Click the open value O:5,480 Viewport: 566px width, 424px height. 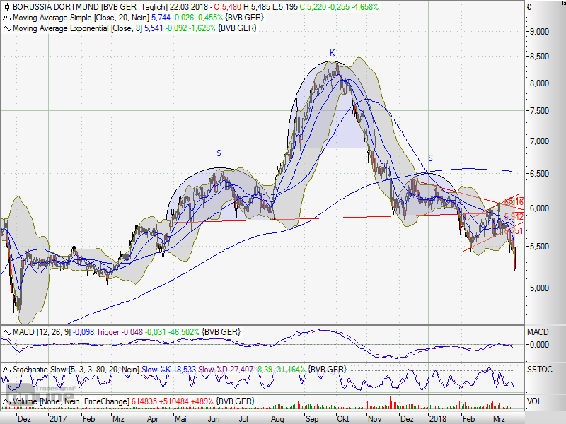pos(227,7)
